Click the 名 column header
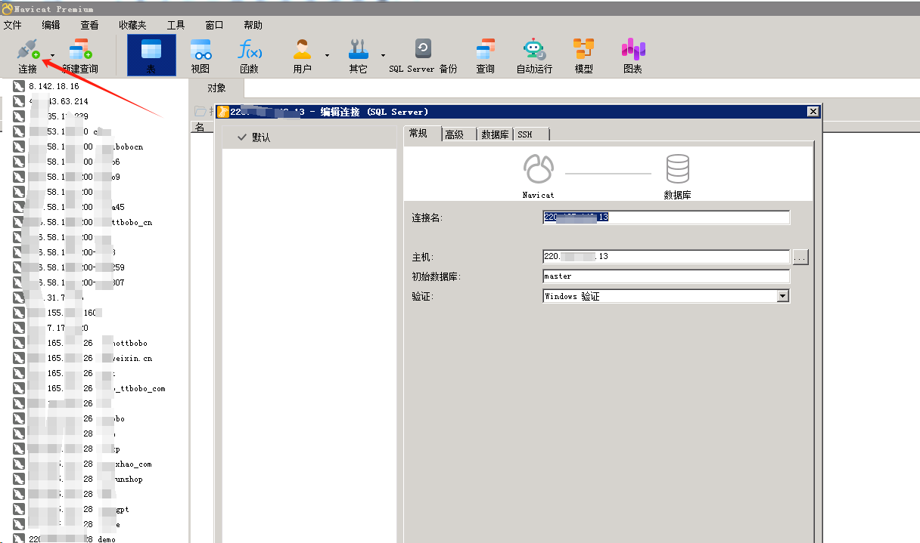Image resolution: width=920 pixels, height=543 pixels. [200, 128]
